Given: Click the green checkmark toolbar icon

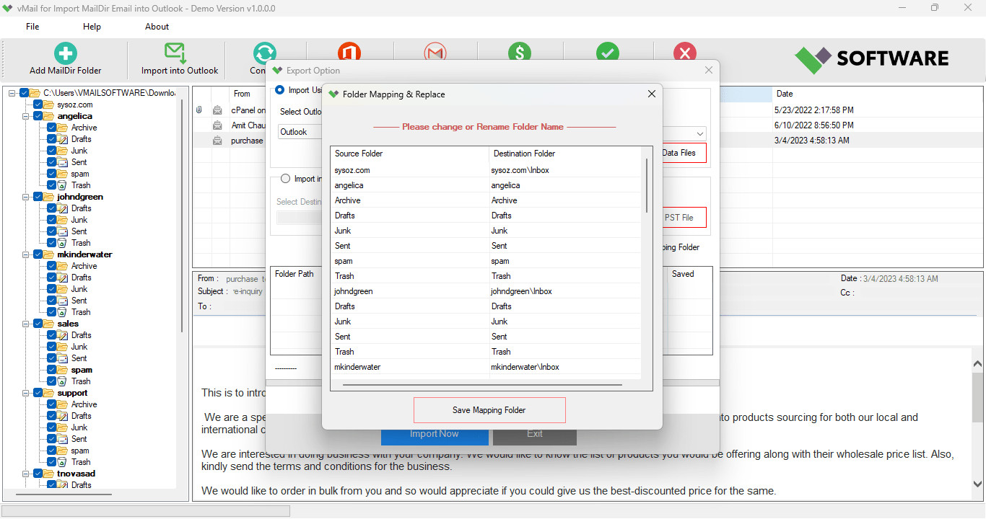Looking at the screenshot, I should tap(608, 53).
